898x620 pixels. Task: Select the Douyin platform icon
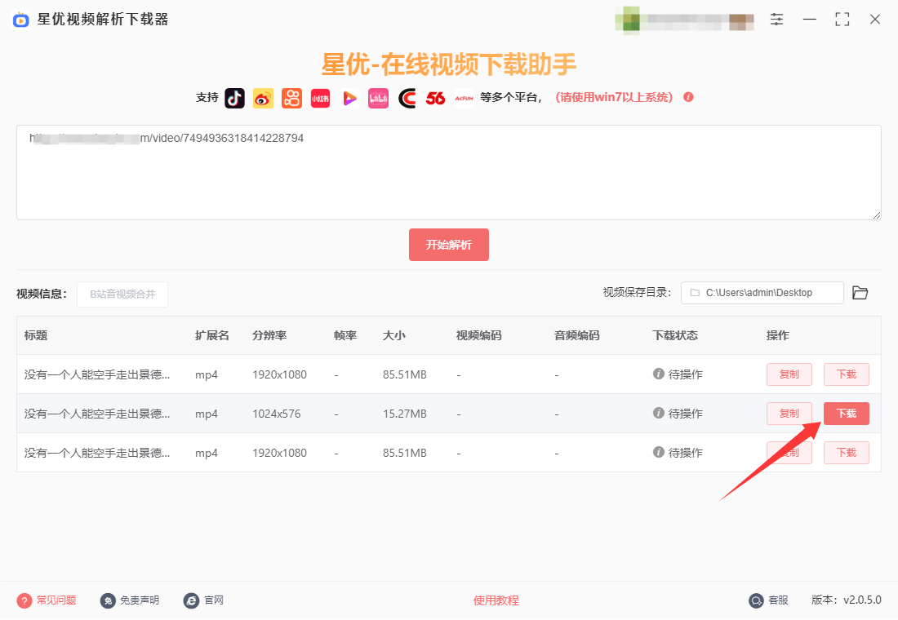tap(234, 98)
